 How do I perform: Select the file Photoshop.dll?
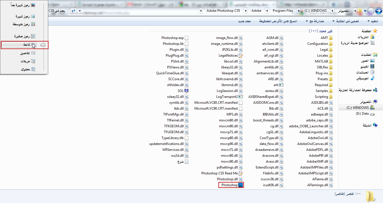pyautogui.click(x=230, y=179)
